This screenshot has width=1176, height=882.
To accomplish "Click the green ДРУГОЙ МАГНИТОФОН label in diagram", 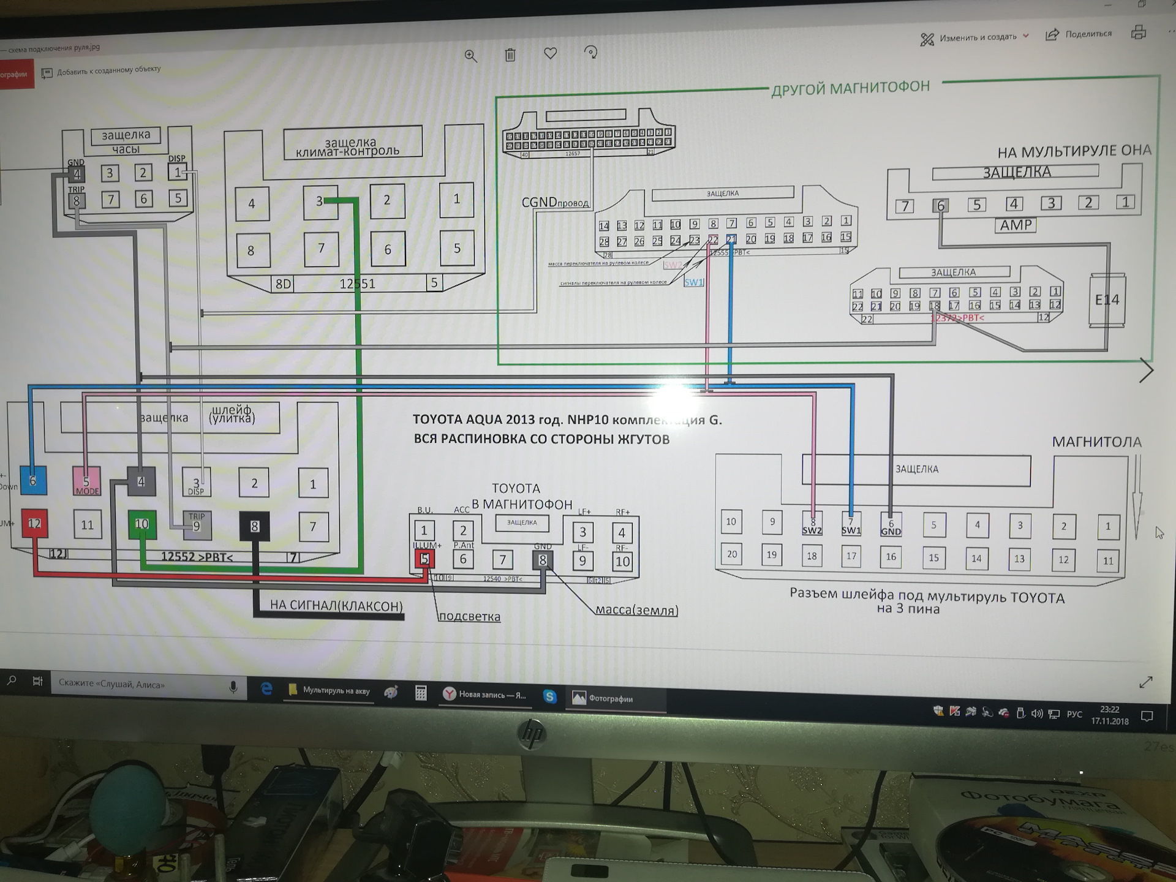I will click(x=851, y=88).
